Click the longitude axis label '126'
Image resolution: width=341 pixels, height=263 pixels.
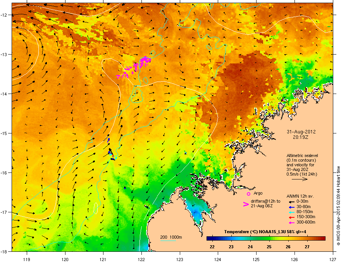pos(294,259)
